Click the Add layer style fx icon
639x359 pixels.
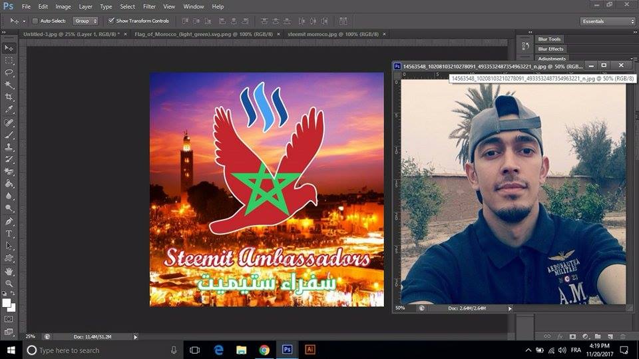pos(560,336)
